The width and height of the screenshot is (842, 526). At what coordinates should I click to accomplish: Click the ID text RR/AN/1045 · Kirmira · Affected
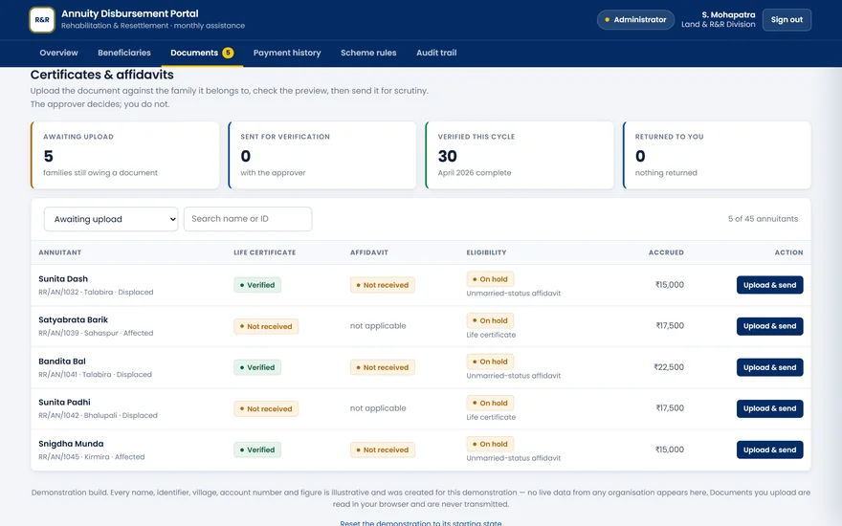[x=91, y=457]
